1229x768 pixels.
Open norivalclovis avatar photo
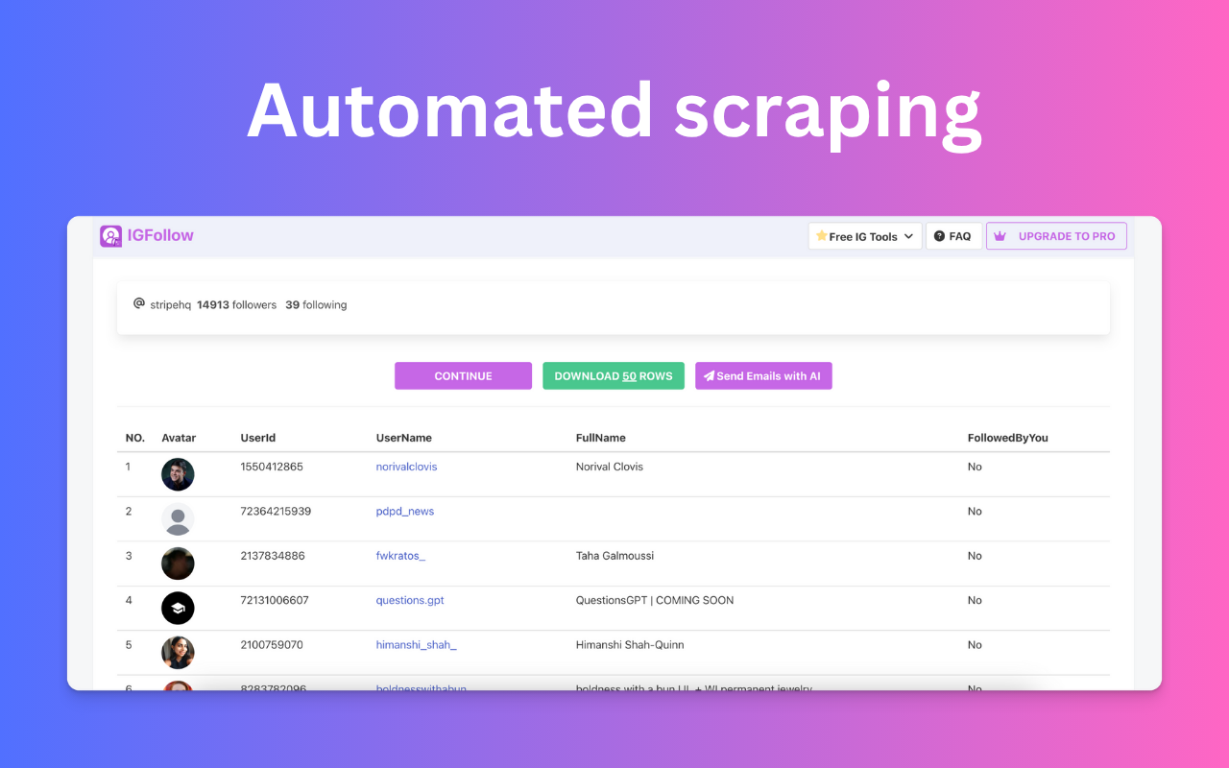point(178,474)
